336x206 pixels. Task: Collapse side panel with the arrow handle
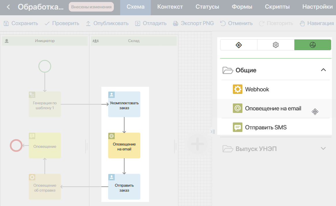coord(213,132)
